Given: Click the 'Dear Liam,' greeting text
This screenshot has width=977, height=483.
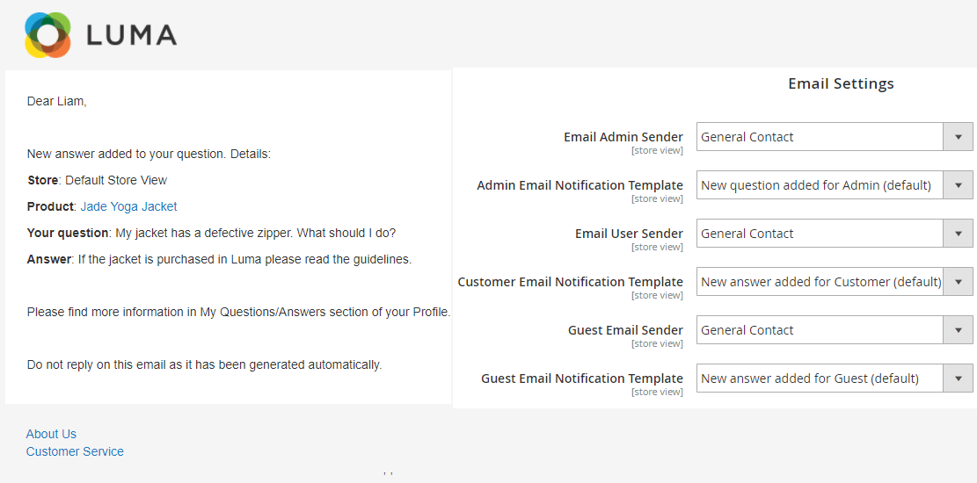Looking at the screenshot, I should click(x=56, y=102).
